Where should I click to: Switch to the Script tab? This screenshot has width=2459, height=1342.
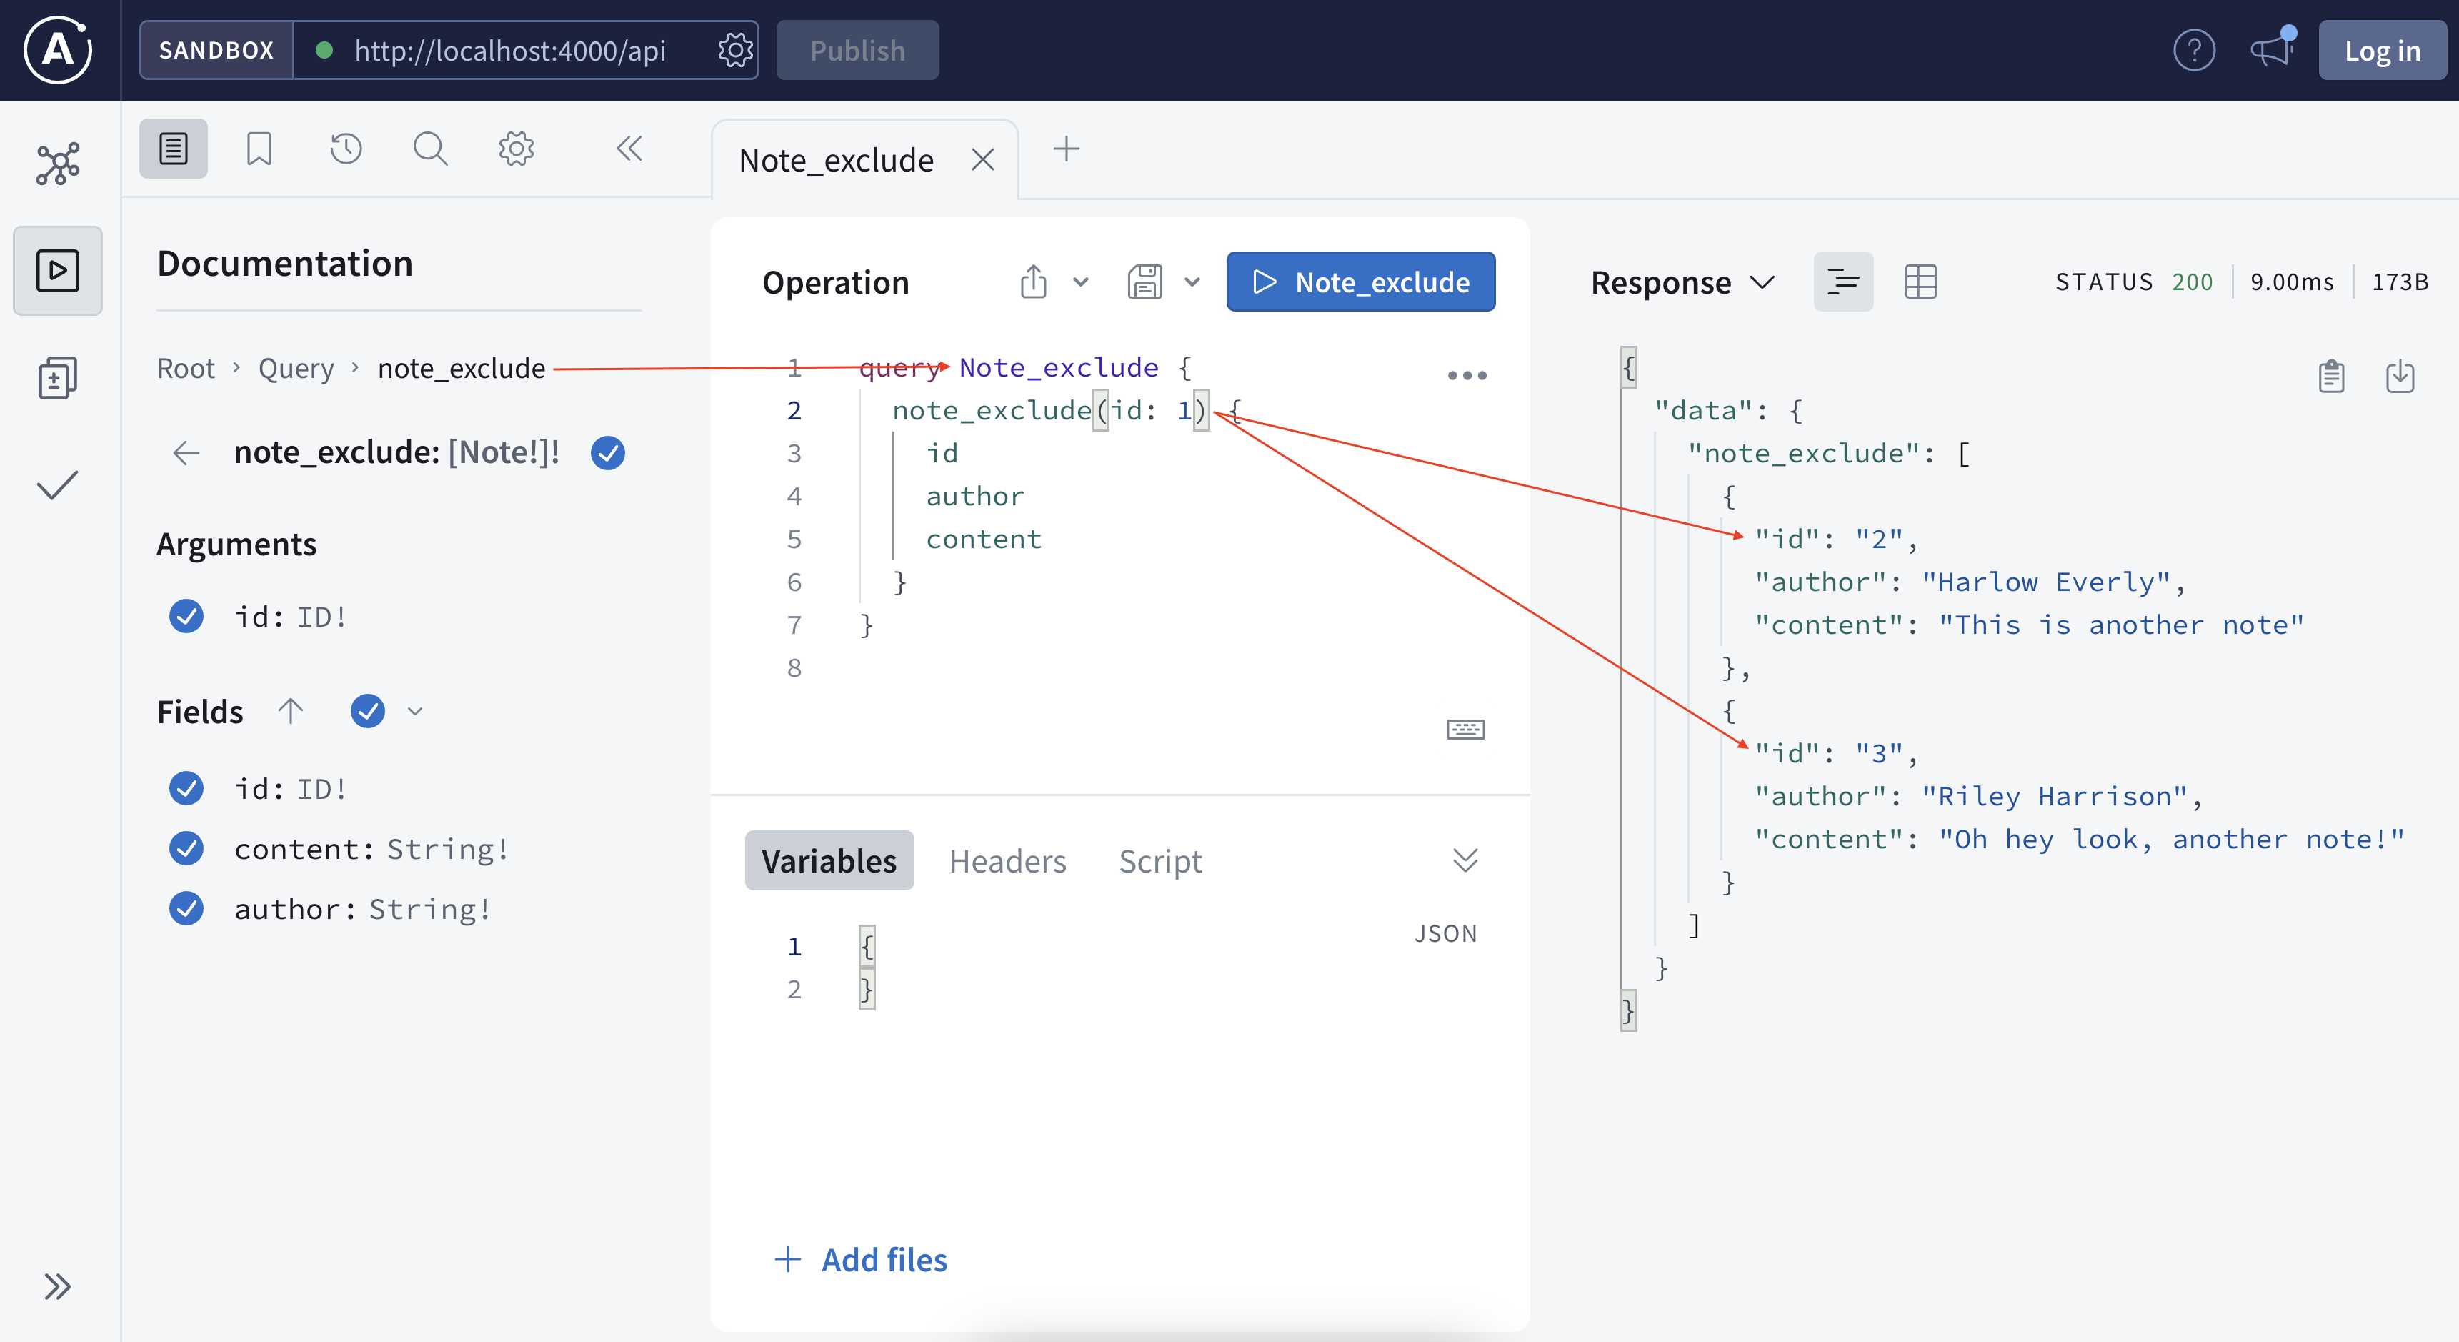[1159, 860]
